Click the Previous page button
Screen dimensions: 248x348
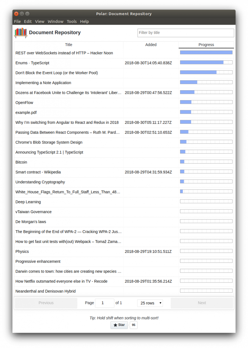point(46,303)
